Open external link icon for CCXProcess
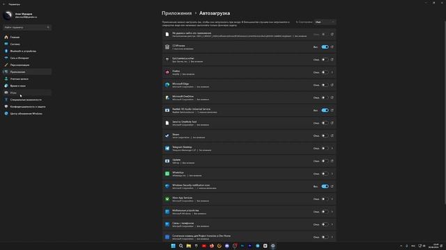The width and height of the screenshot is (446, 250). tap(332, 47)
